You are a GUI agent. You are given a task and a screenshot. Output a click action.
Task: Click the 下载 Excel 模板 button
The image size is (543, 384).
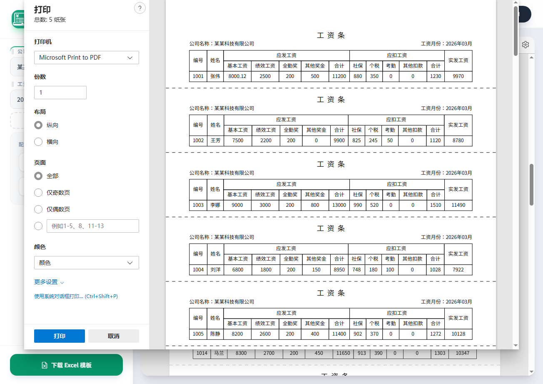[x=67, y=365]
